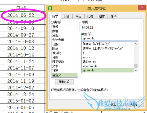Click scroll up arrow of type list
Screen dimensions: 147x113
click(136, 44)
